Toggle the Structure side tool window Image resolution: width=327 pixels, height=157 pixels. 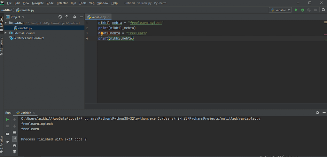2,46
